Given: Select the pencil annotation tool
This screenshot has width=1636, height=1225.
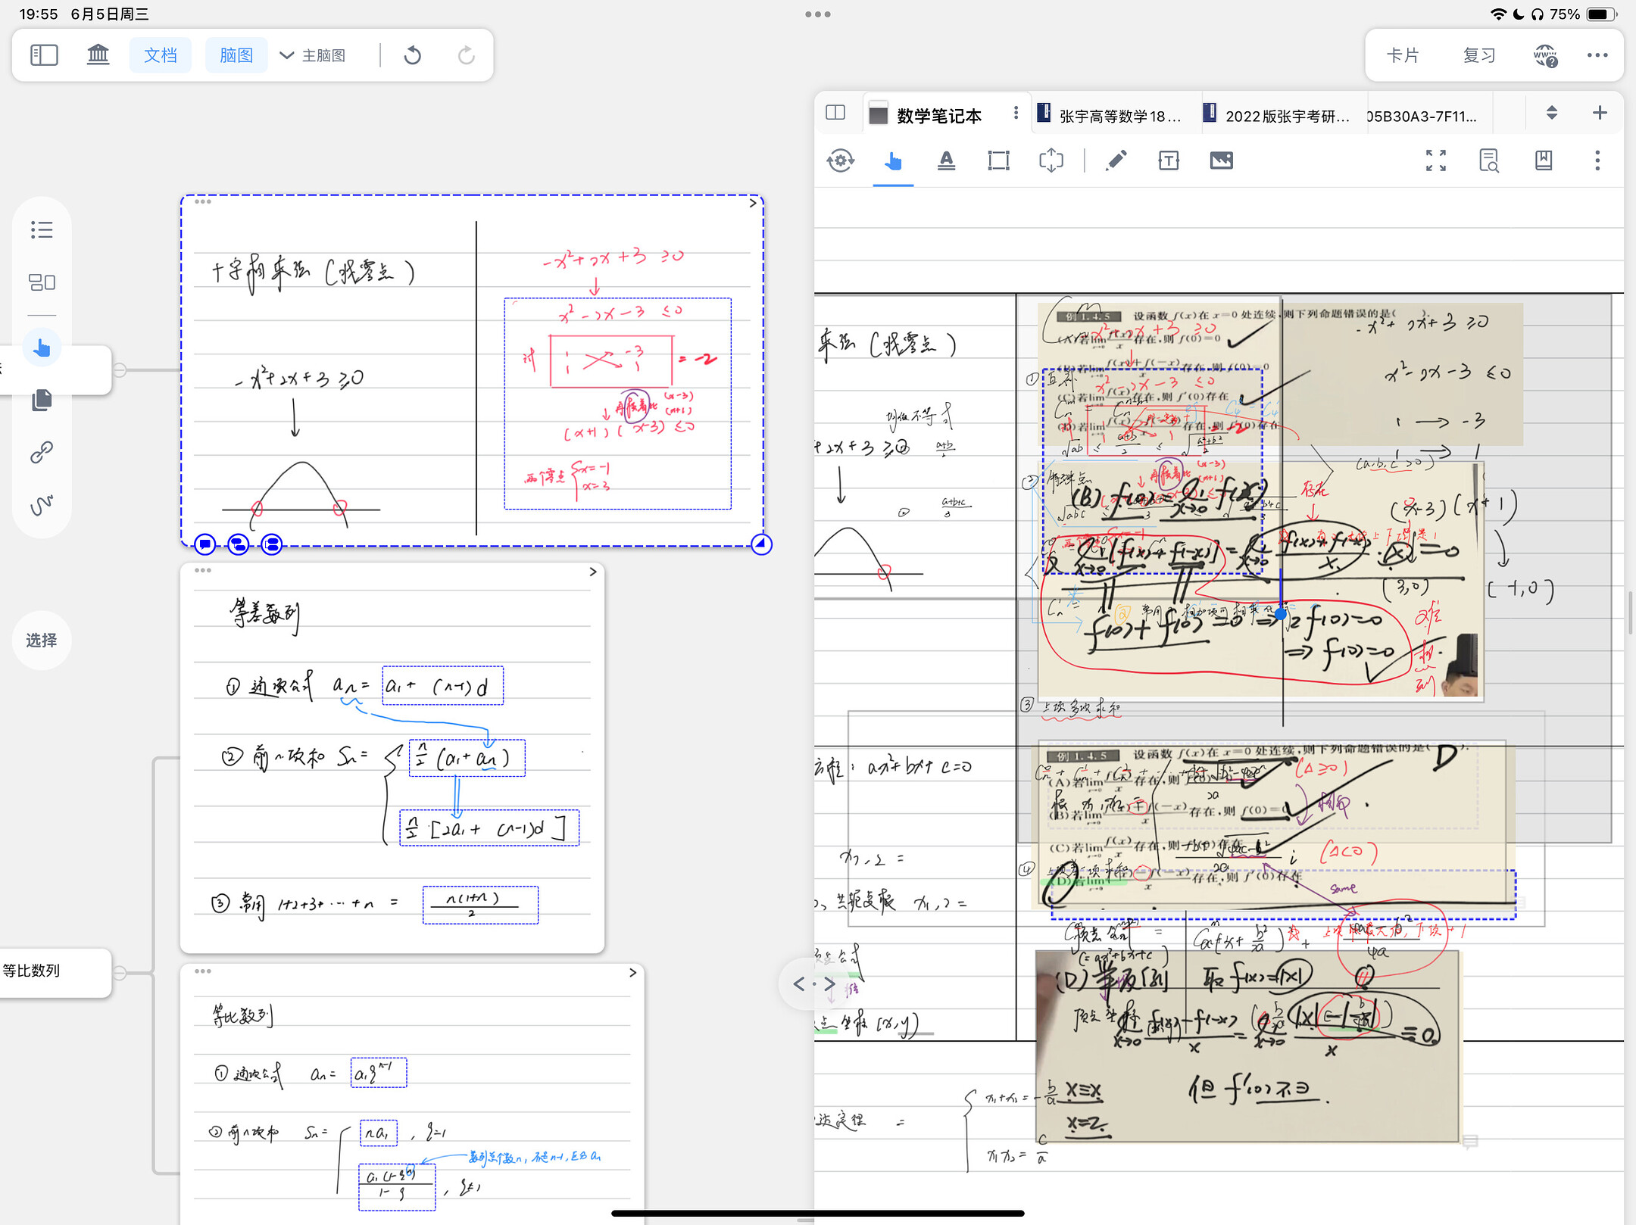Looking at the screenshot, I should coord(1116,161).
